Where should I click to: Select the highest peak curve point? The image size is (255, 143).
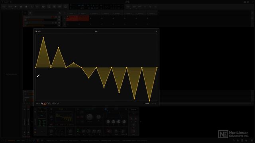(x=43, y=38)
